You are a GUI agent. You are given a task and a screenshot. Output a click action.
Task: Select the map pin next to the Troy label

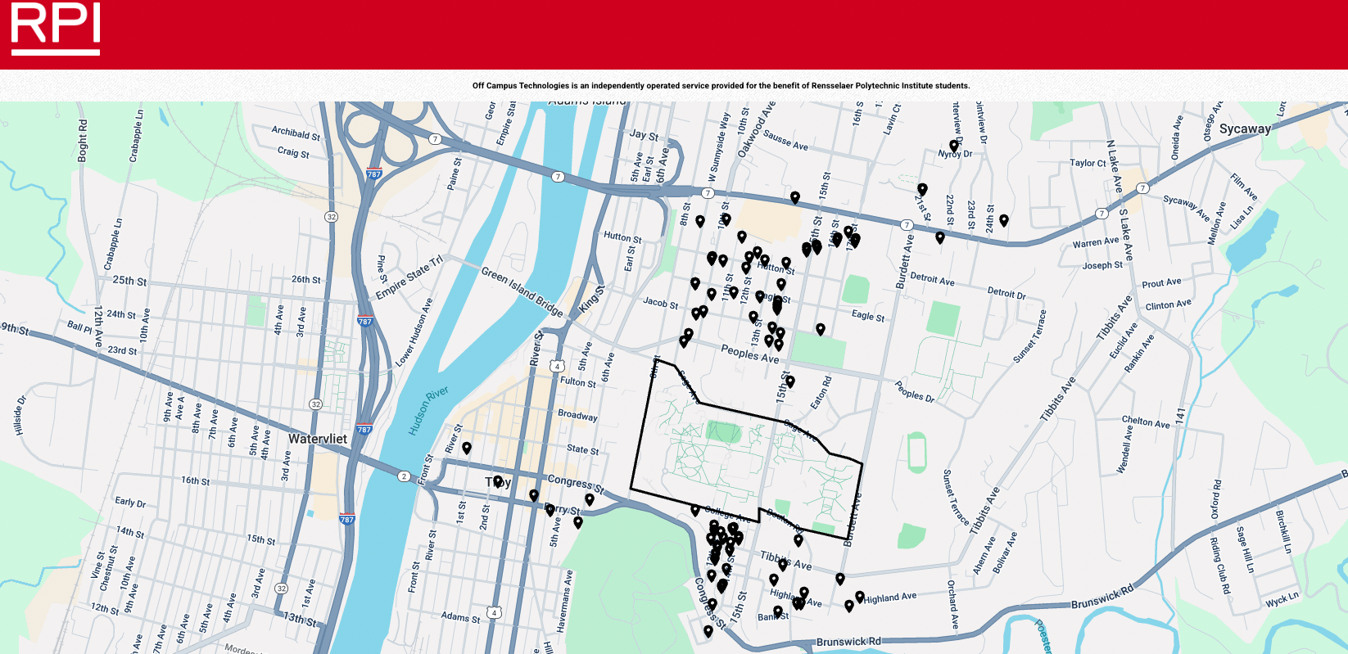pos(498,482)
